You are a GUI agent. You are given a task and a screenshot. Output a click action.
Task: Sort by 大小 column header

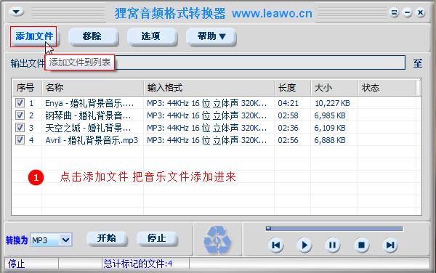[334, 88]
